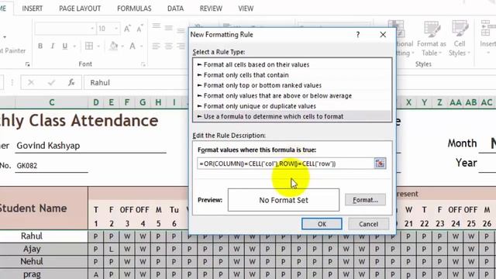Open the REVIEW ribbon tab
This screenshot has height=279, width=496.
point(211,9)
